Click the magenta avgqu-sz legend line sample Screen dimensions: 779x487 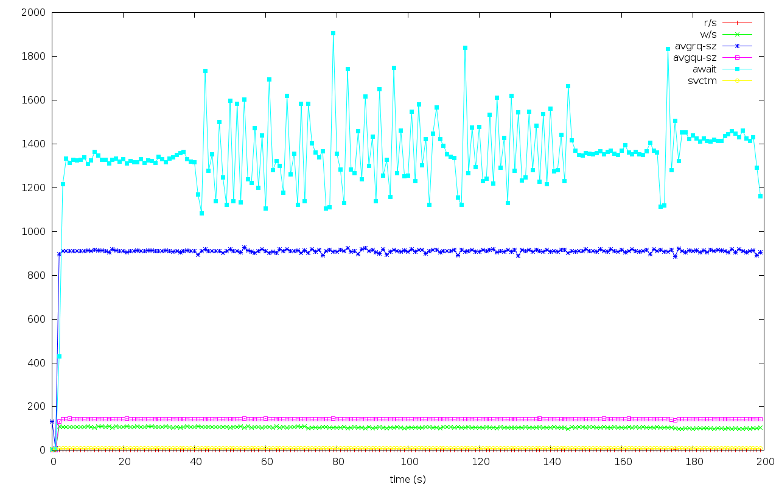tap(737, 57)
